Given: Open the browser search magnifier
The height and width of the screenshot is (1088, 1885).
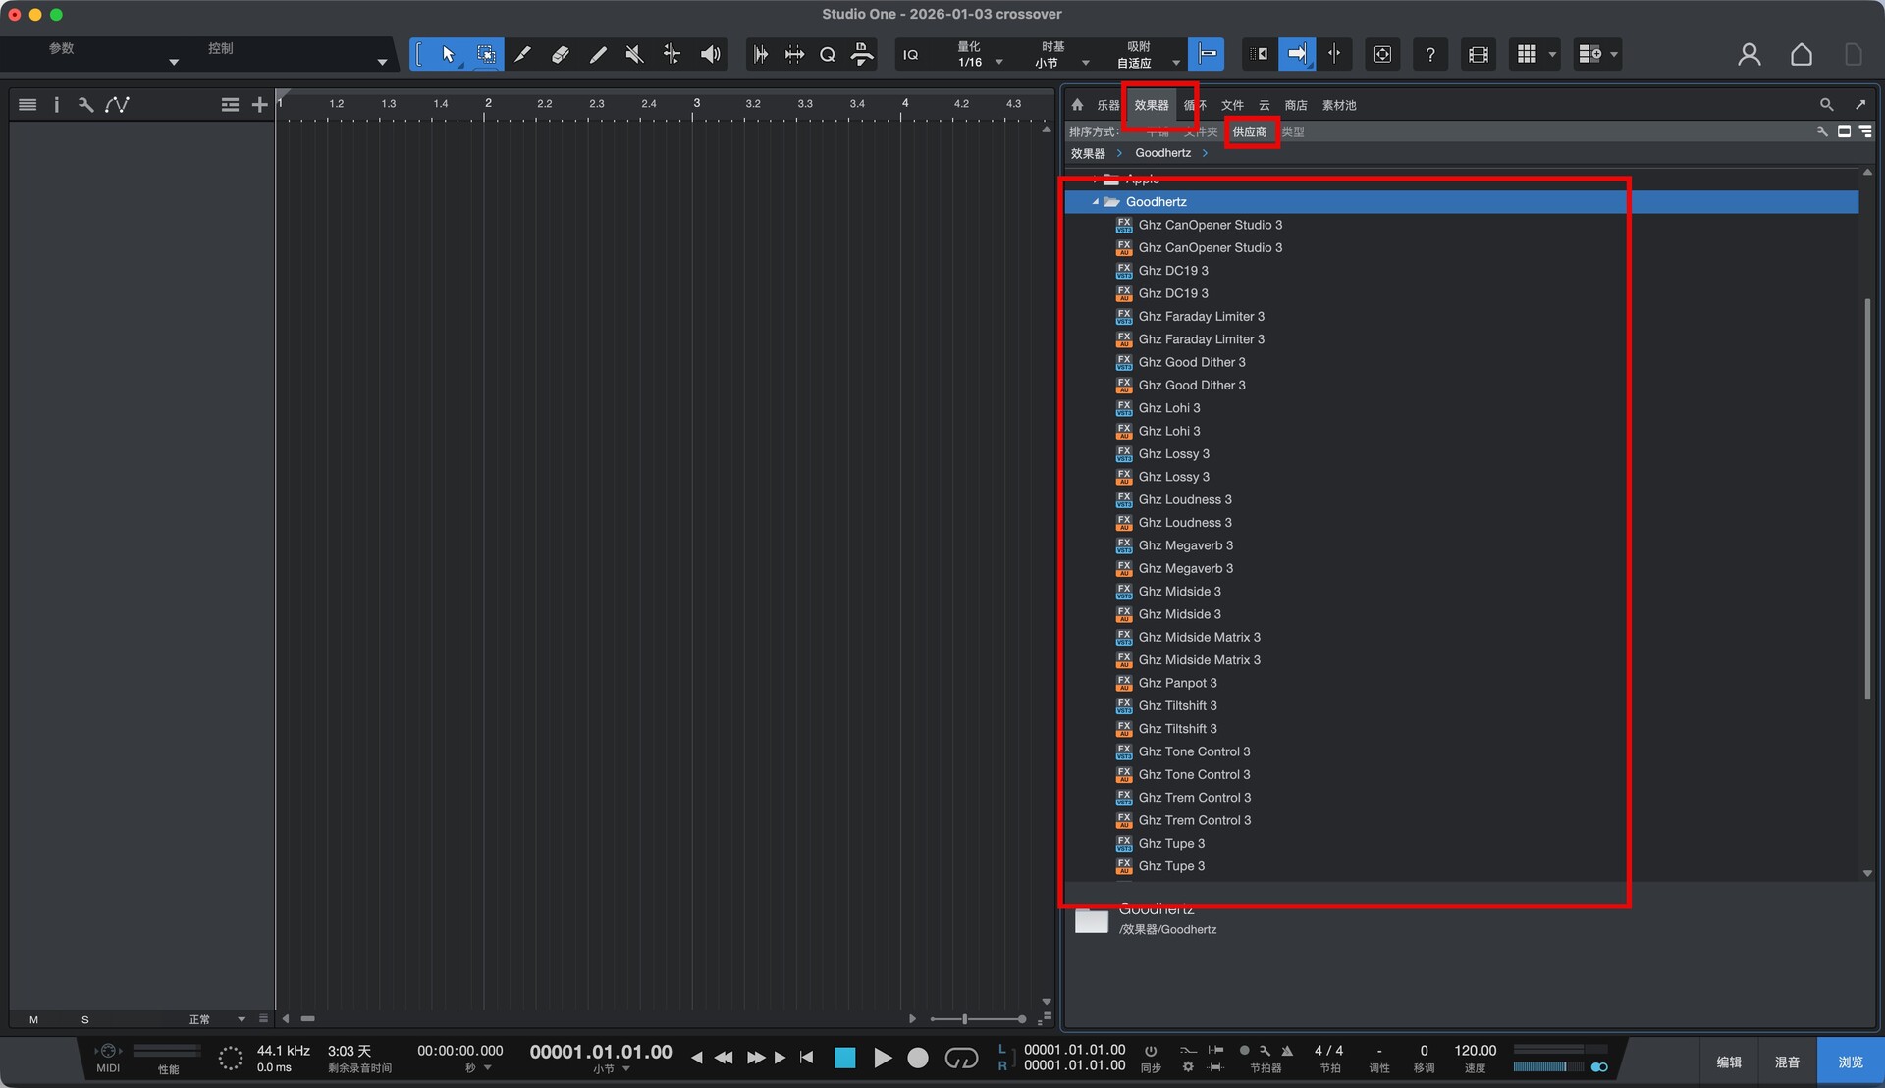Looking at the screenshot, I should [1826, 105].
